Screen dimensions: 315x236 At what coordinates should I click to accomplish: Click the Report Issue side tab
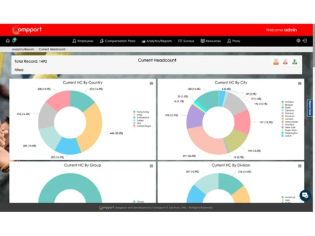pos(310,108)
